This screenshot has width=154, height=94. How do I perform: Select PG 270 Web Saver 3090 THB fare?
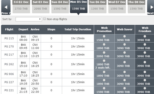(x=124, y=44)
